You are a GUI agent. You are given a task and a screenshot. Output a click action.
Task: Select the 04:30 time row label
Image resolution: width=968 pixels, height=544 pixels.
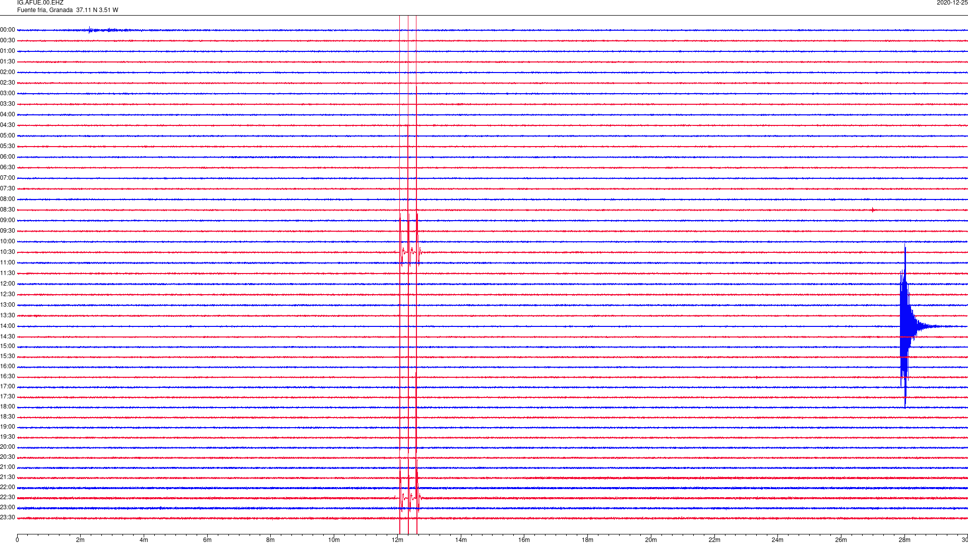pos(8,125)
